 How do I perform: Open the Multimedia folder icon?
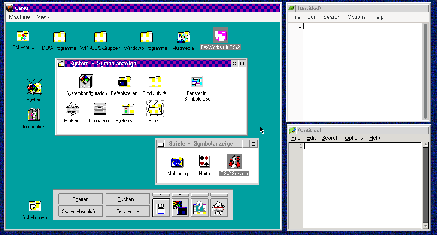(x=183, y=37)
